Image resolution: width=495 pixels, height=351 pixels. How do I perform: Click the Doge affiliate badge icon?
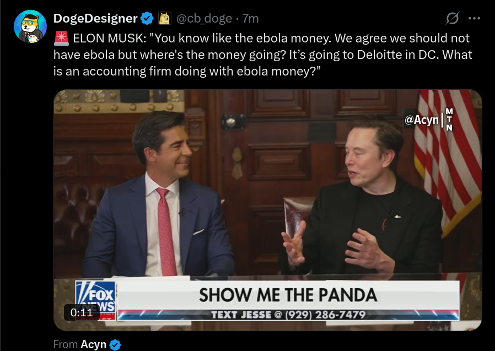tap(164, 18)
